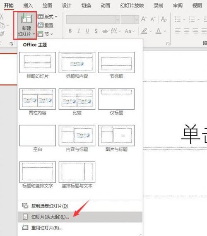207x236 pixels.
Task: Click the numbered list icon
Action: 192,19
